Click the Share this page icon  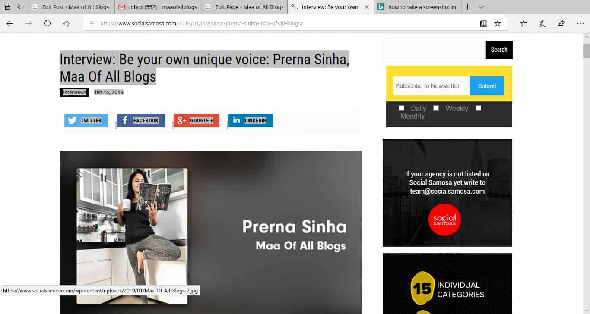(x=561, y=24)
